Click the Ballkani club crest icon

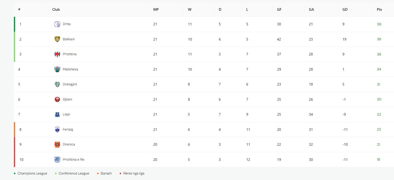pyautogui.click(x=57, y=39)
